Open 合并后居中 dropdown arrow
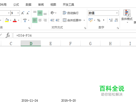 coord(84,20)
